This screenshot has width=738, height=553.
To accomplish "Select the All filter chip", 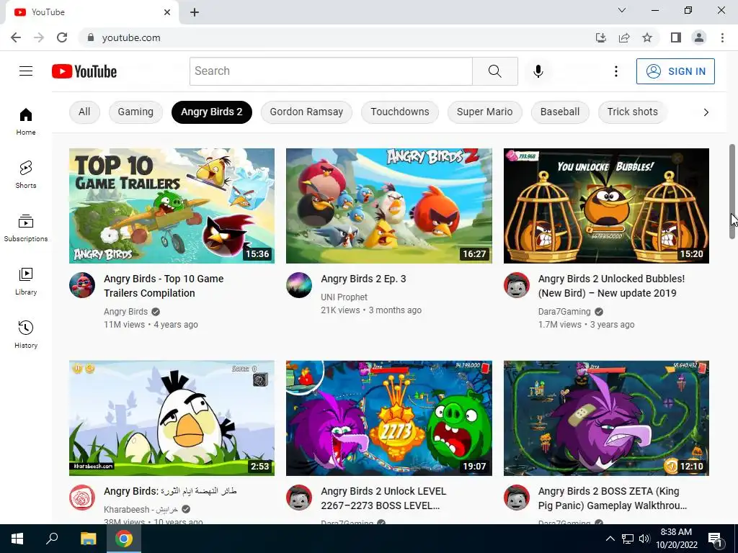I will (x=84, y=112).
